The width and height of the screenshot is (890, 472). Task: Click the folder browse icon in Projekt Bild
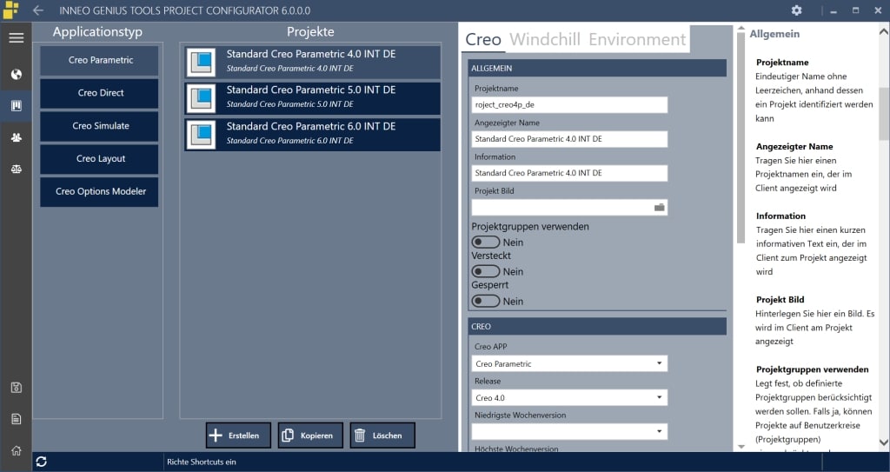pyautogui.click(x=659, y=208)
